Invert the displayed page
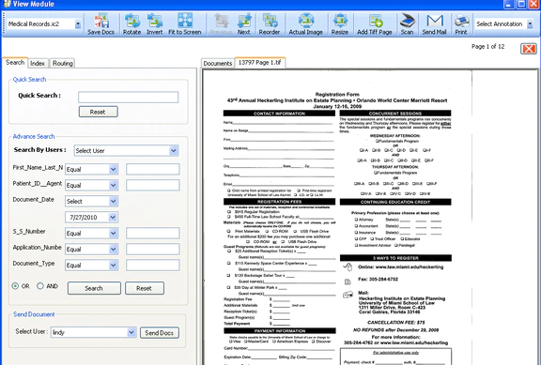Screen dimensions: 541x365 click(154, 24)
